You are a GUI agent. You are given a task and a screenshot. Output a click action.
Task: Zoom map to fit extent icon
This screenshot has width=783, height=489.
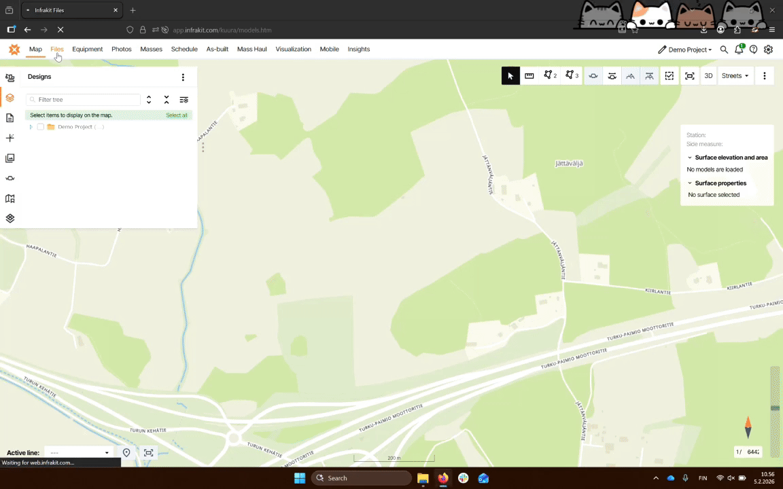[690, 76]
